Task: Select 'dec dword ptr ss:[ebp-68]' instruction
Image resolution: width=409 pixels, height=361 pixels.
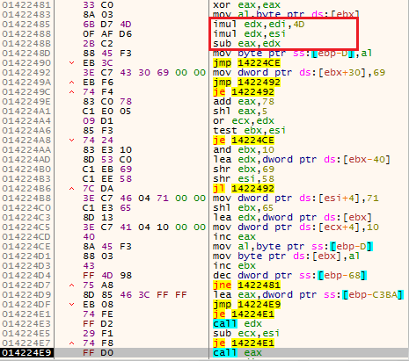Action: 289,276
